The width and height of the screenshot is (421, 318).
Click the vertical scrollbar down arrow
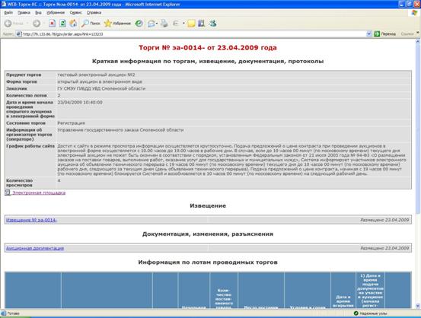[x=418, y=306]
